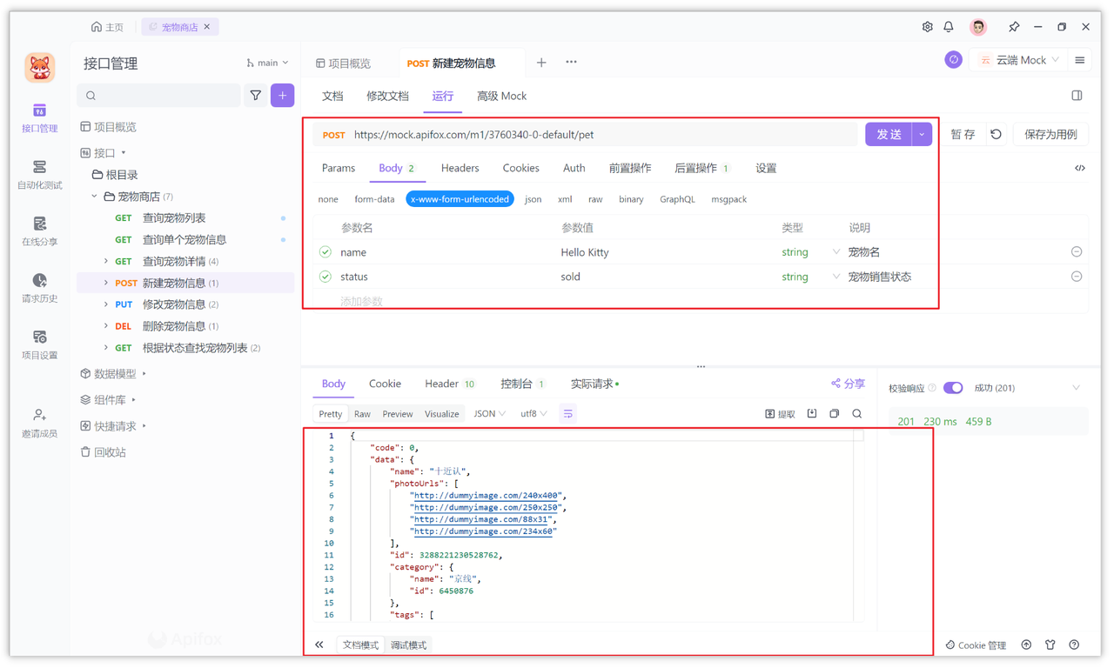The height and width of the screenshot is (668, 1114).
Task: Open the JSON format dropdown
Action: coord(489,414)
